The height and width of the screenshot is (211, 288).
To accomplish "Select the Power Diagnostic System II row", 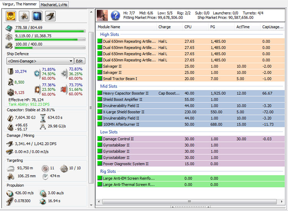I will [191, 164].
